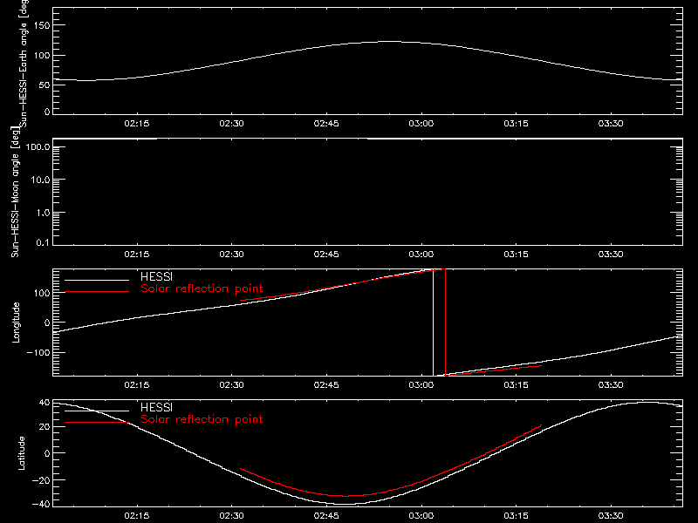Click the 100.0 tick label in Moon angle plot
Image resolution: width=698 pixels, height=523 pixels.
pyautogui.click(x=38, y=146)
